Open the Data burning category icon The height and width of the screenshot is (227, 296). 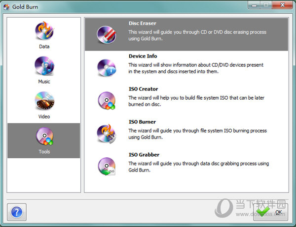click(44, 30)
